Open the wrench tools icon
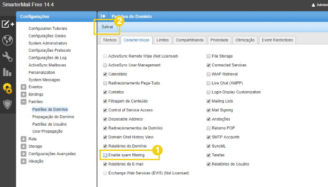Viewport: 328px width, 187px height. pyautogui.click(x=8, y=57)
